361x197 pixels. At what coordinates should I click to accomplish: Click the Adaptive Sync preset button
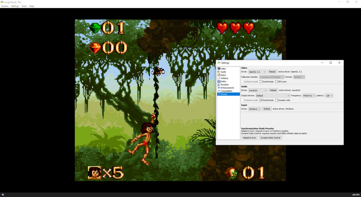249,138
